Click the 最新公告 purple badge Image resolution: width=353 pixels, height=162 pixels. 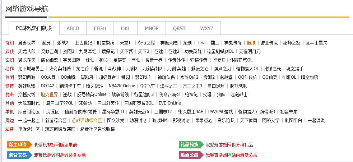[191, 155]
